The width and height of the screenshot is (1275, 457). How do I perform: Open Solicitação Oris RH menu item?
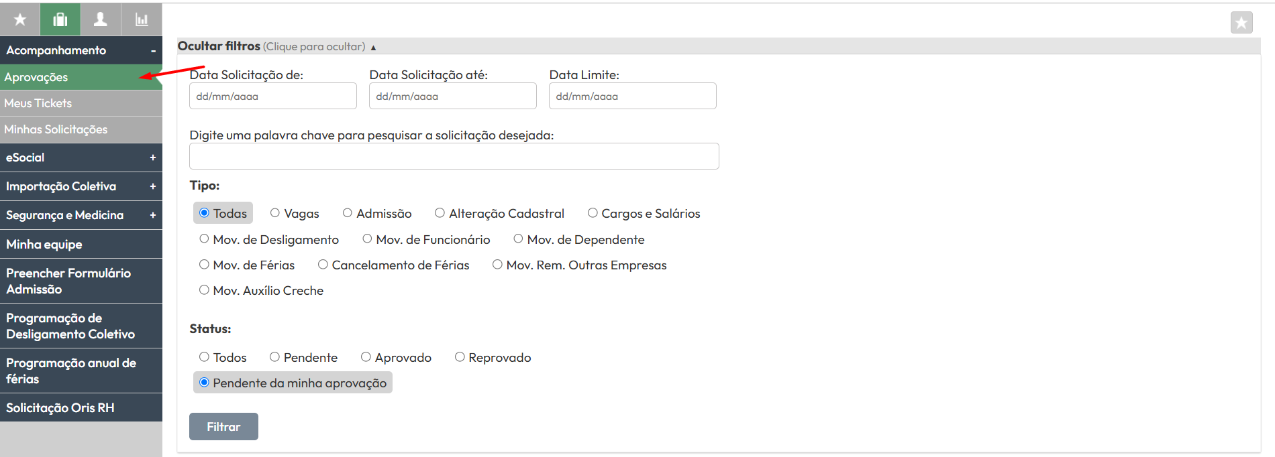tap(81, 407)
